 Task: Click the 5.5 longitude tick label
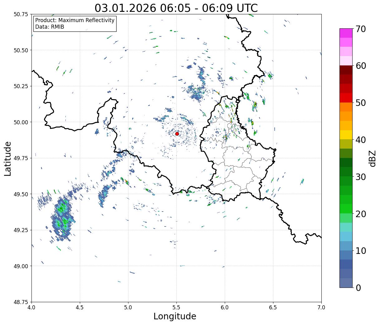click(176, 308)
